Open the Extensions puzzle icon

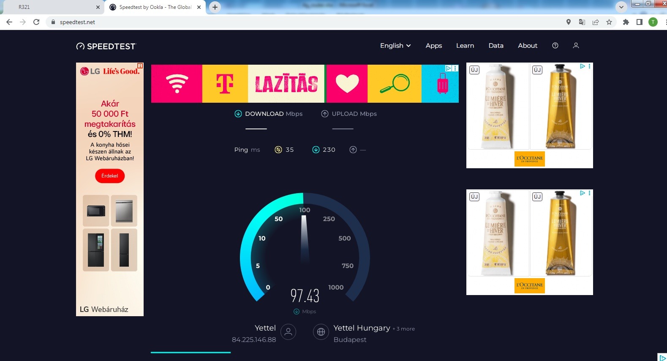(x=626, y=22)
